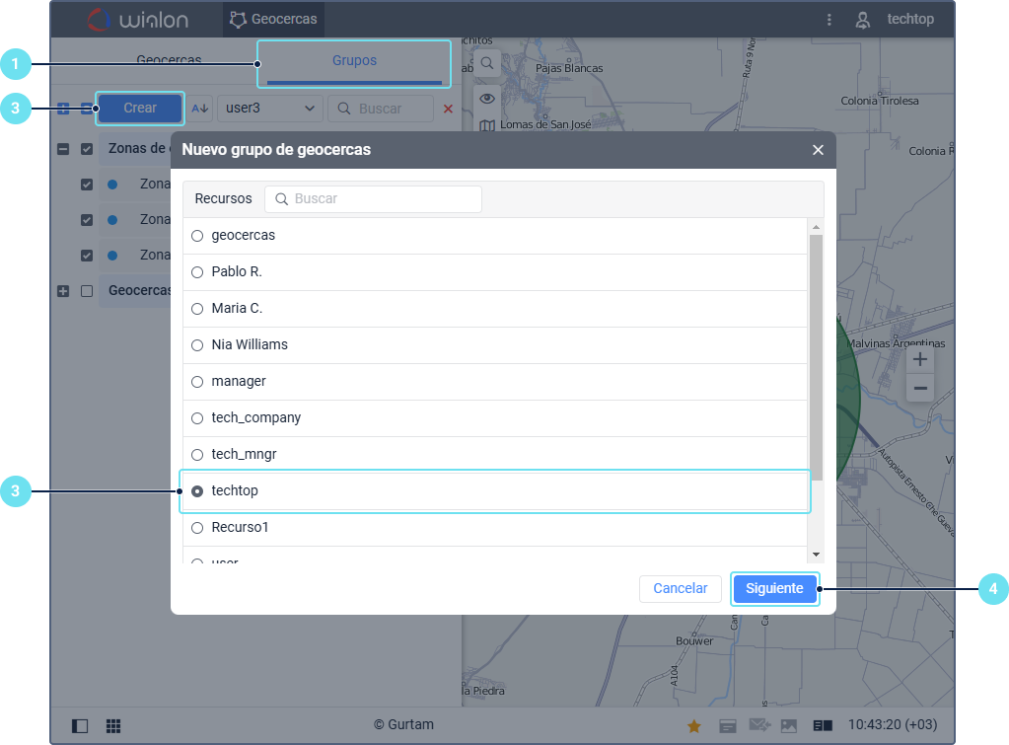This screenshot has height=745, width=1009.
Task: Select the tech_company resource radio button
Action: 197,418
